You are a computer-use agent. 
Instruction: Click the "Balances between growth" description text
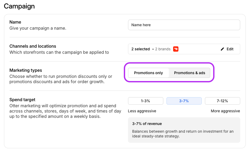pos(183,134)
